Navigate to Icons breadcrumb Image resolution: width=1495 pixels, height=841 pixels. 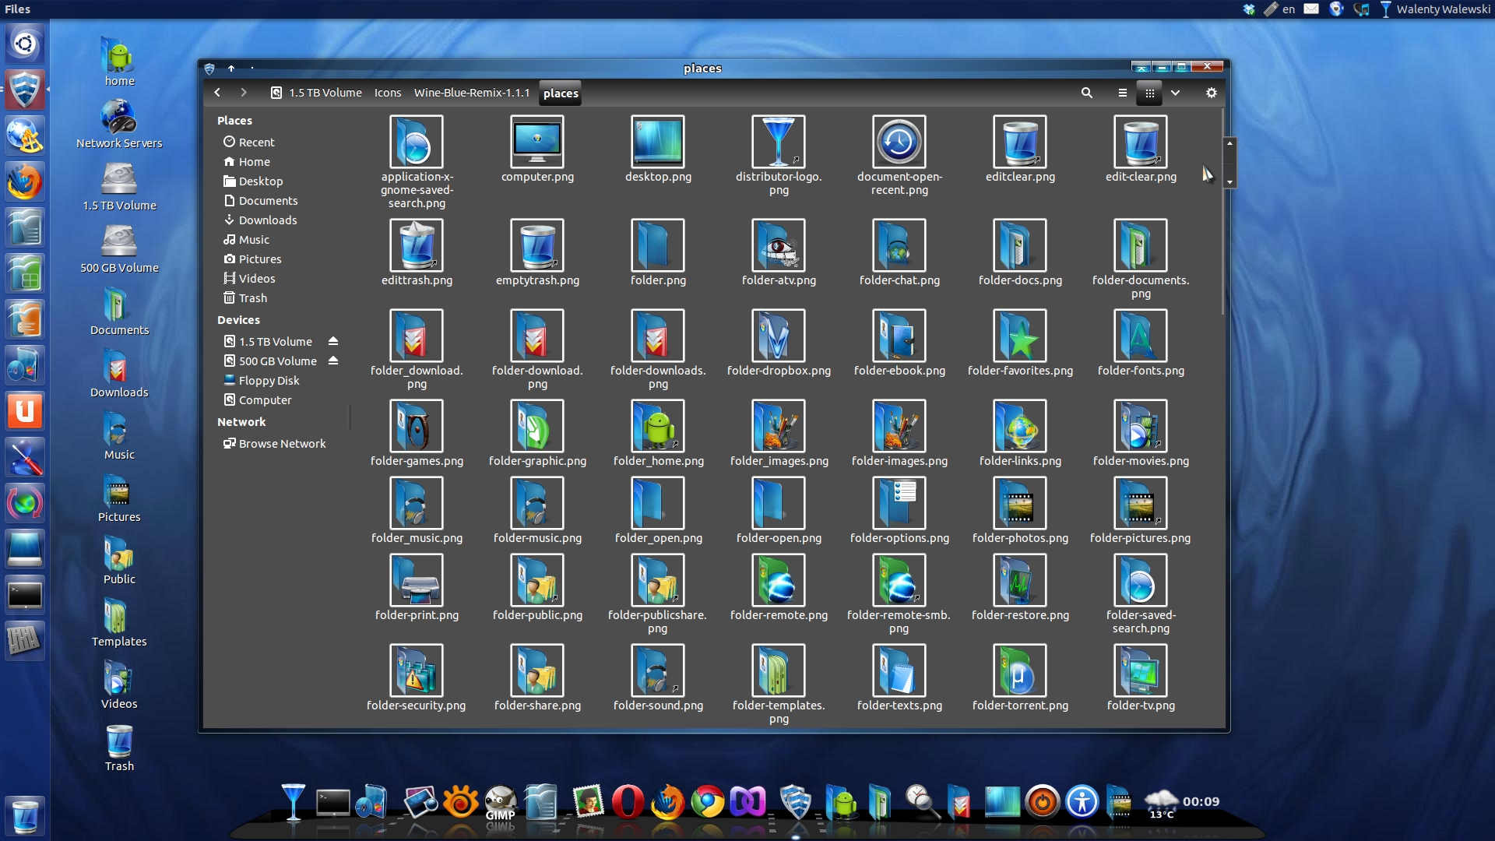click(x=388, y=93)
